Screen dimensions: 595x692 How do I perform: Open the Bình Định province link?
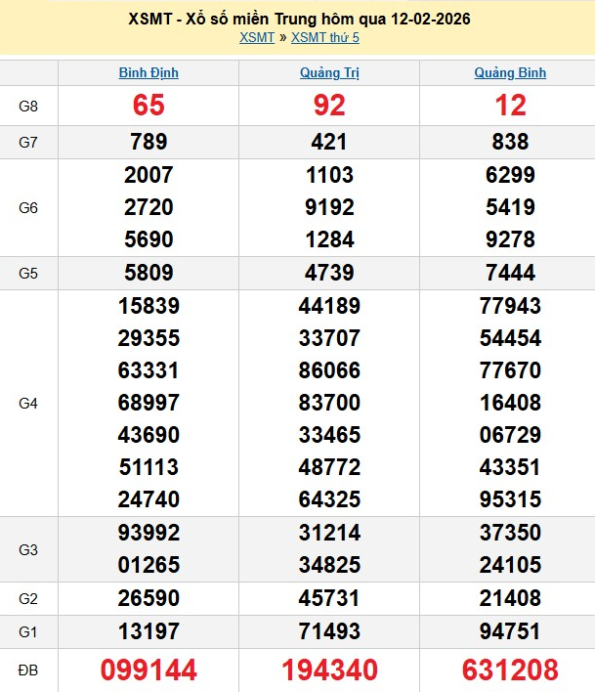[149, 72]
